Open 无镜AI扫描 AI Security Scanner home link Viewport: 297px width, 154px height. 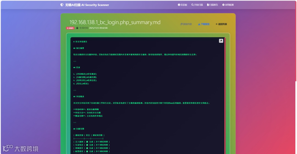pos(85,5)
